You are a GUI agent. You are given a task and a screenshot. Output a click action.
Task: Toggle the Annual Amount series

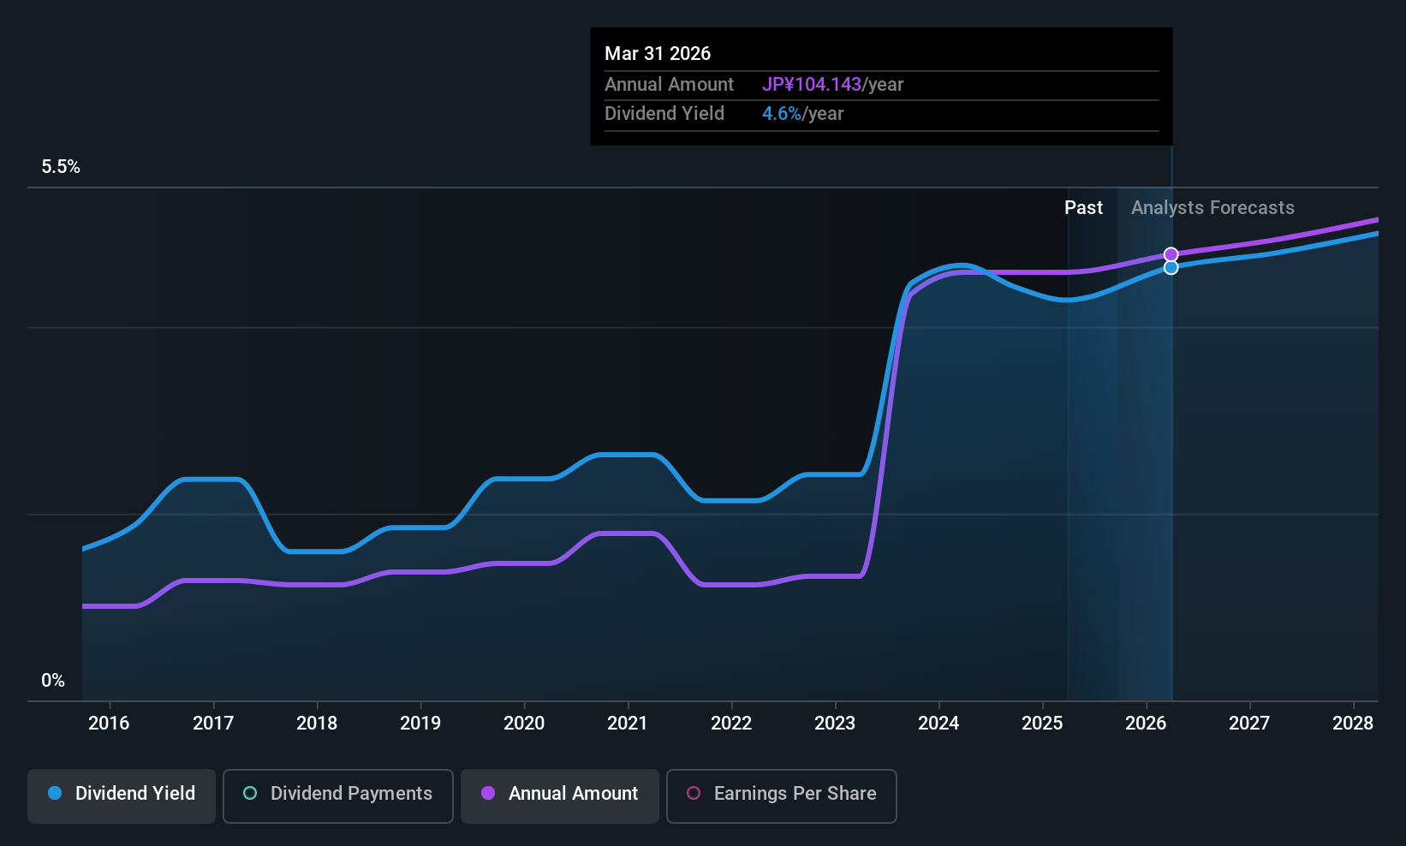560,796
